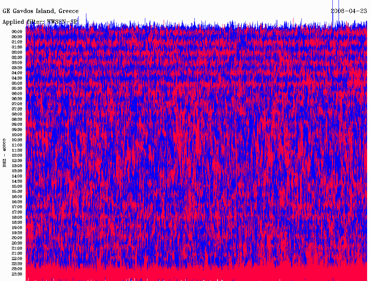
Task: Select the 09:00 time label
Action: pos(17,125)
